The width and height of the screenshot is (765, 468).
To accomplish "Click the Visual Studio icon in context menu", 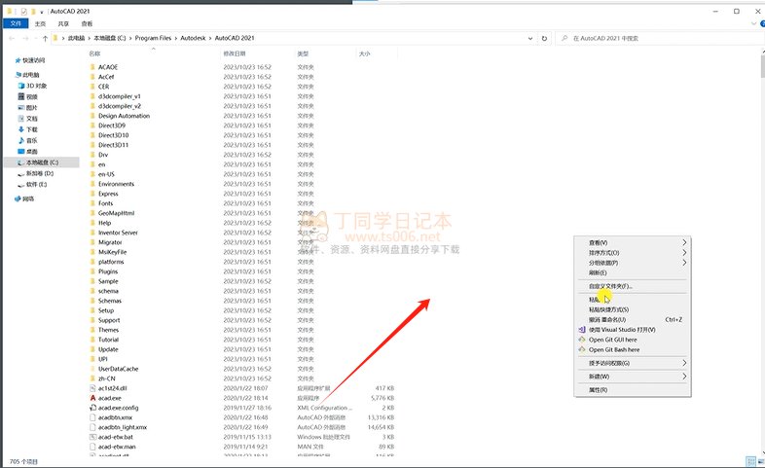I will point(581,330).
